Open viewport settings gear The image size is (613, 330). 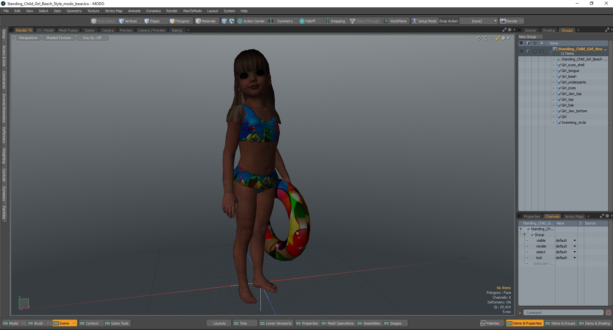pos(503,38)
